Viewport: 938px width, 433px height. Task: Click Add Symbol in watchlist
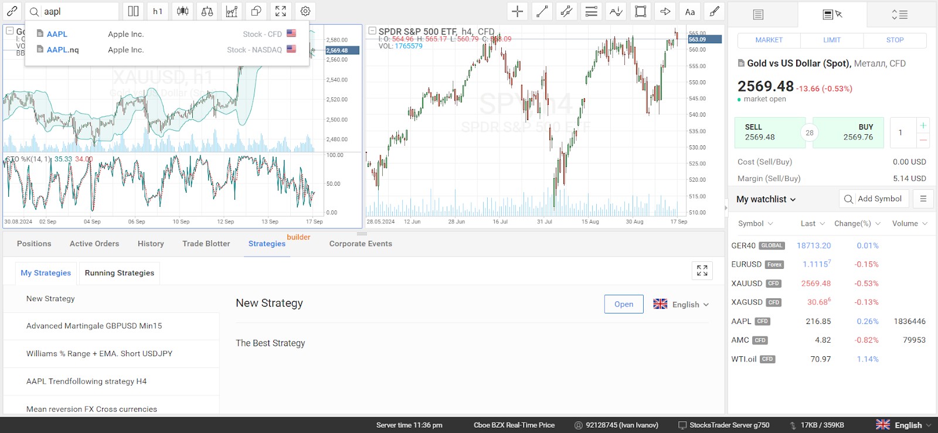874,199
